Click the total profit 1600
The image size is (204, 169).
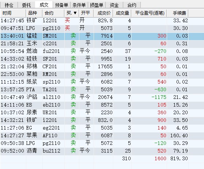pos(160,158)
